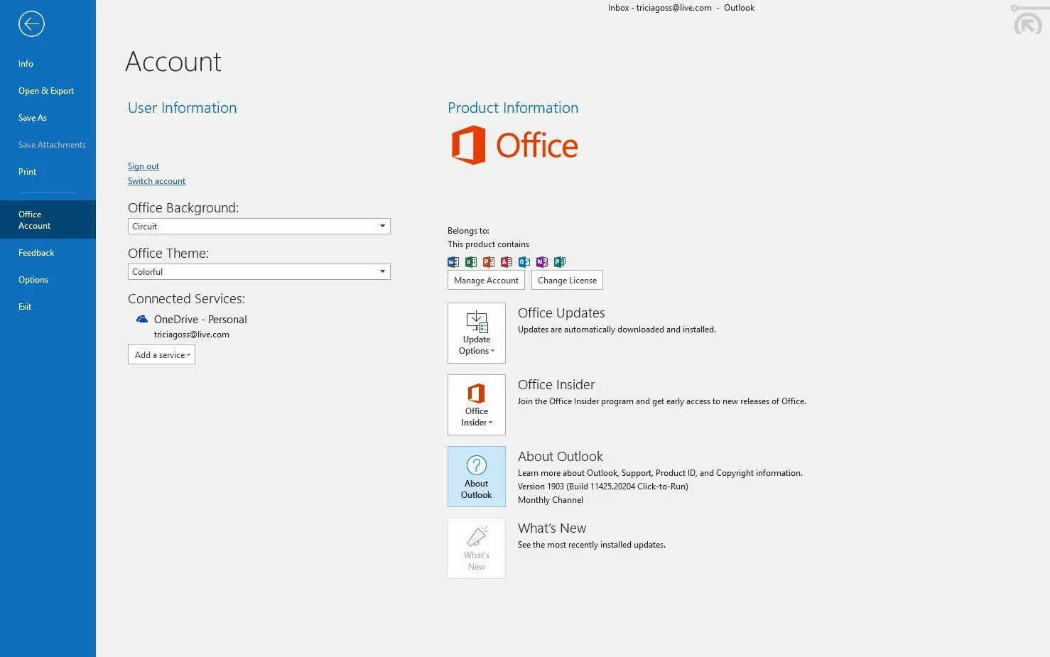Image resolution: width=1050 pixels, height=657 pixels.
Task: Click the OneNote app icon under product contains
Action: [542, 262]
